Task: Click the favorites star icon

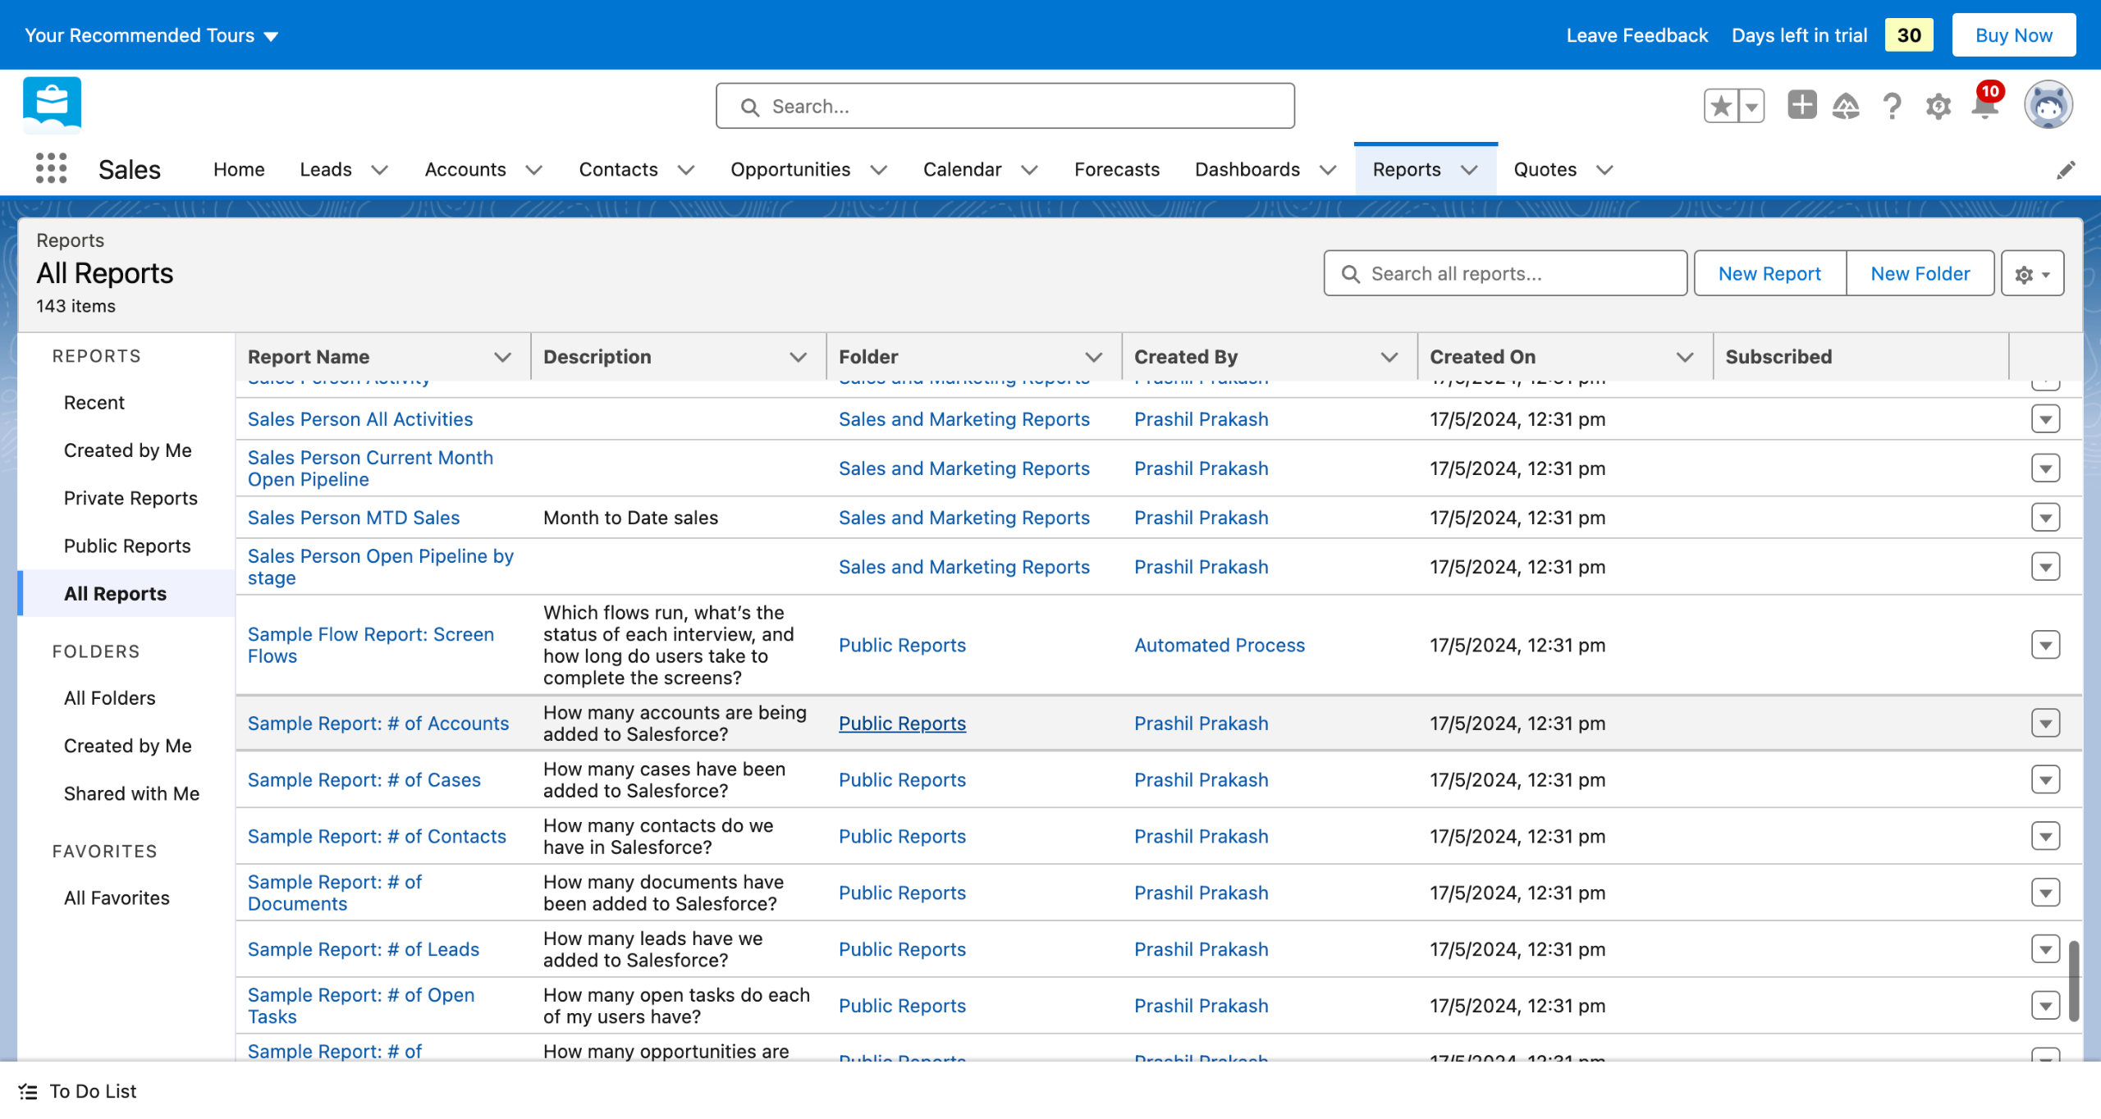Action: [1721, 106]
